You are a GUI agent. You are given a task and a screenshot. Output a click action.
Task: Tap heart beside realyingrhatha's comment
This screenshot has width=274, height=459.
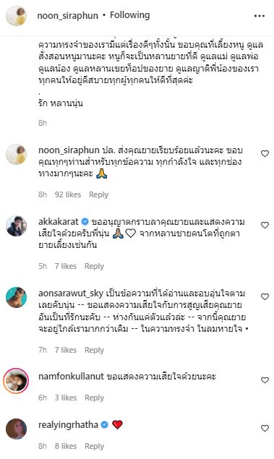pos(265,428)
